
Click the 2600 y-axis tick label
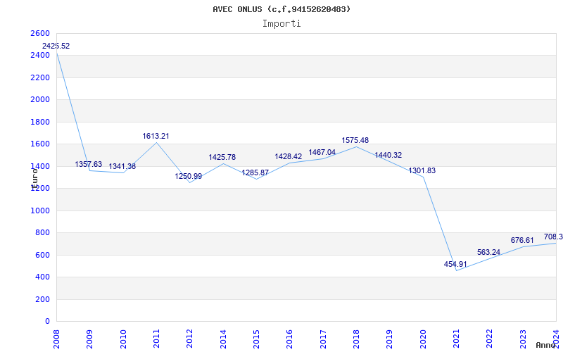click(39, 33)
